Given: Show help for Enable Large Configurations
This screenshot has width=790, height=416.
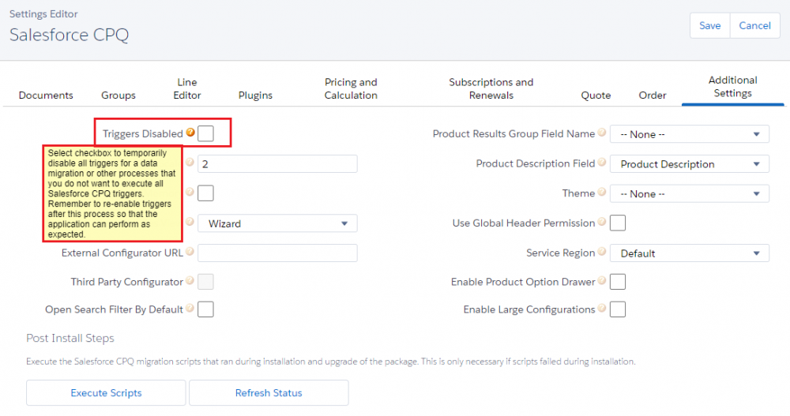Looking at the screenshot, I should click(602, 308).
